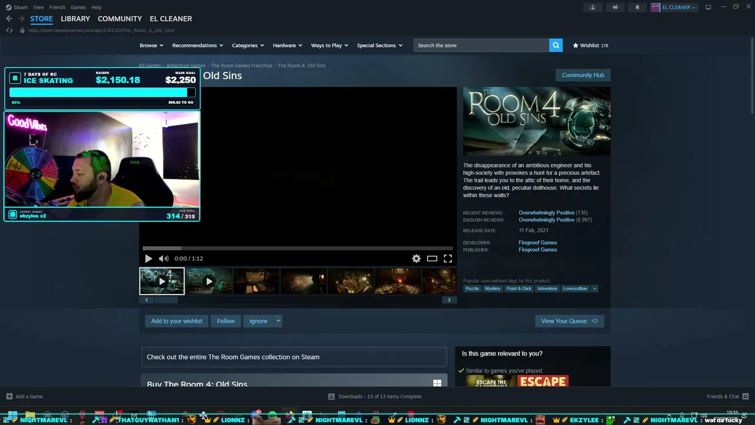Play the trailer video

coord(148,259)
